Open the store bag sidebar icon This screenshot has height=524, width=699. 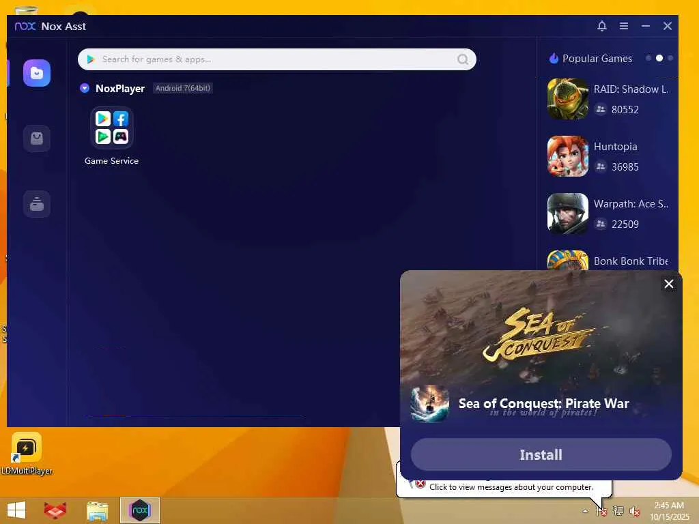(37, 139)
